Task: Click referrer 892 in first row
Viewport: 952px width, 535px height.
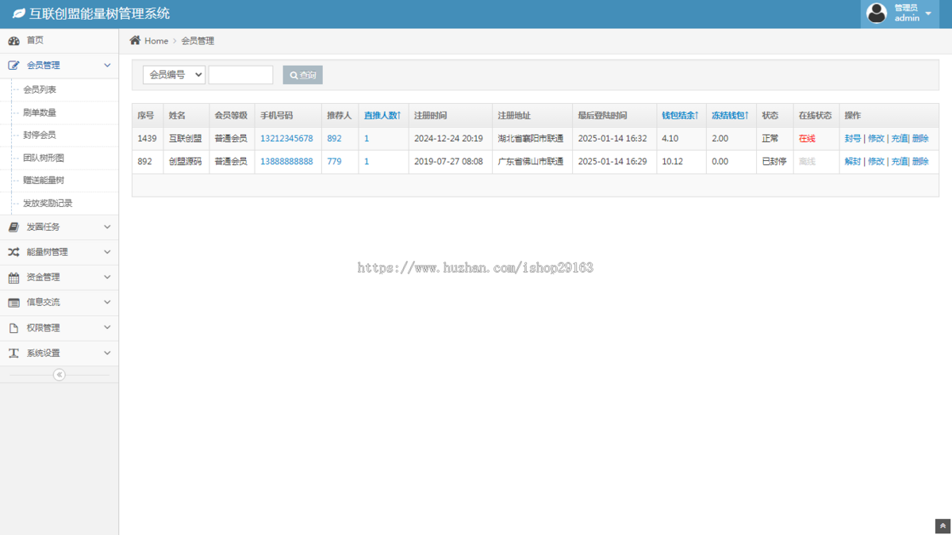Action: point(334,139)
